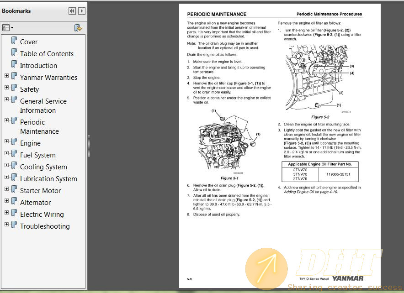Viewport: 404px width, 293px height.
Task: Expand the Cooling System bookmark
Action: [7, 165]
